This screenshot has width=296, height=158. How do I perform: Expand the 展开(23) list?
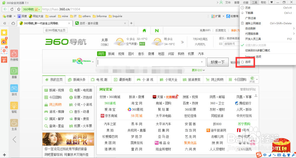(x=198, y=70)
